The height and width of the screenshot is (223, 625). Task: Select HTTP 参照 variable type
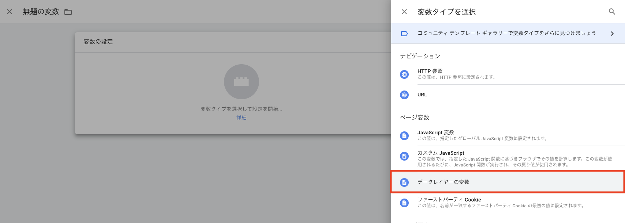pos(430,71)
